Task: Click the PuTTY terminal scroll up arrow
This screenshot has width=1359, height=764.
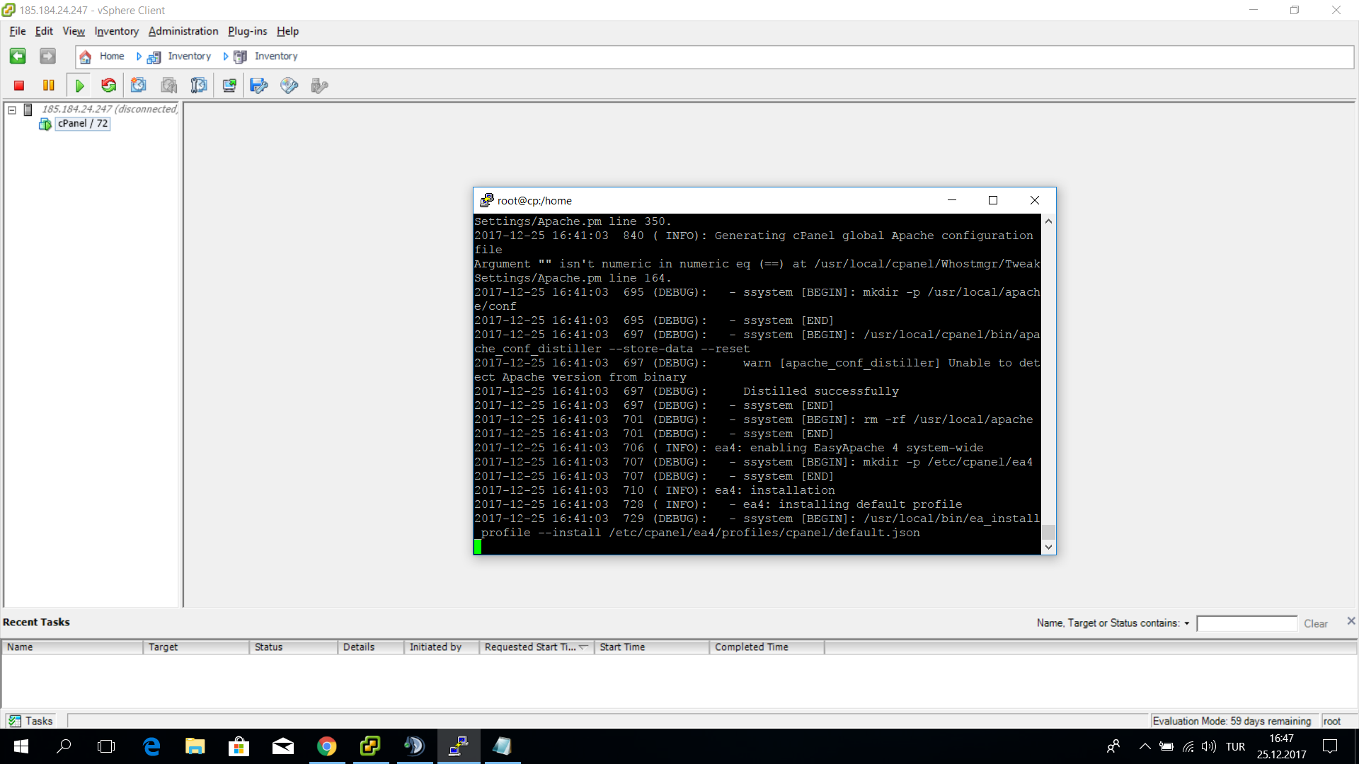Action: coord(1048,221)
